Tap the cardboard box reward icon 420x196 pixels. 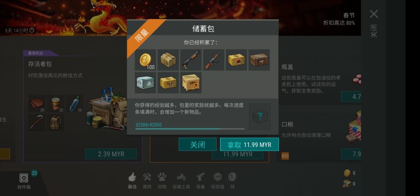[x=168, y=60]
